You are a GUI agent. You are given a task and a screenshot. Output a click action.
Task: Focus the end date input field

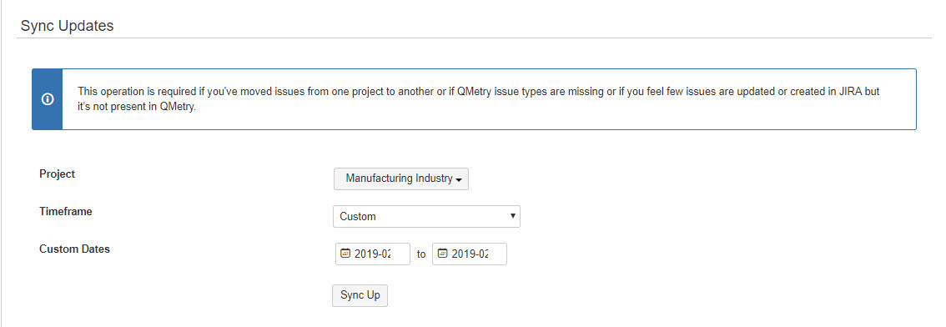coord(470,254)
